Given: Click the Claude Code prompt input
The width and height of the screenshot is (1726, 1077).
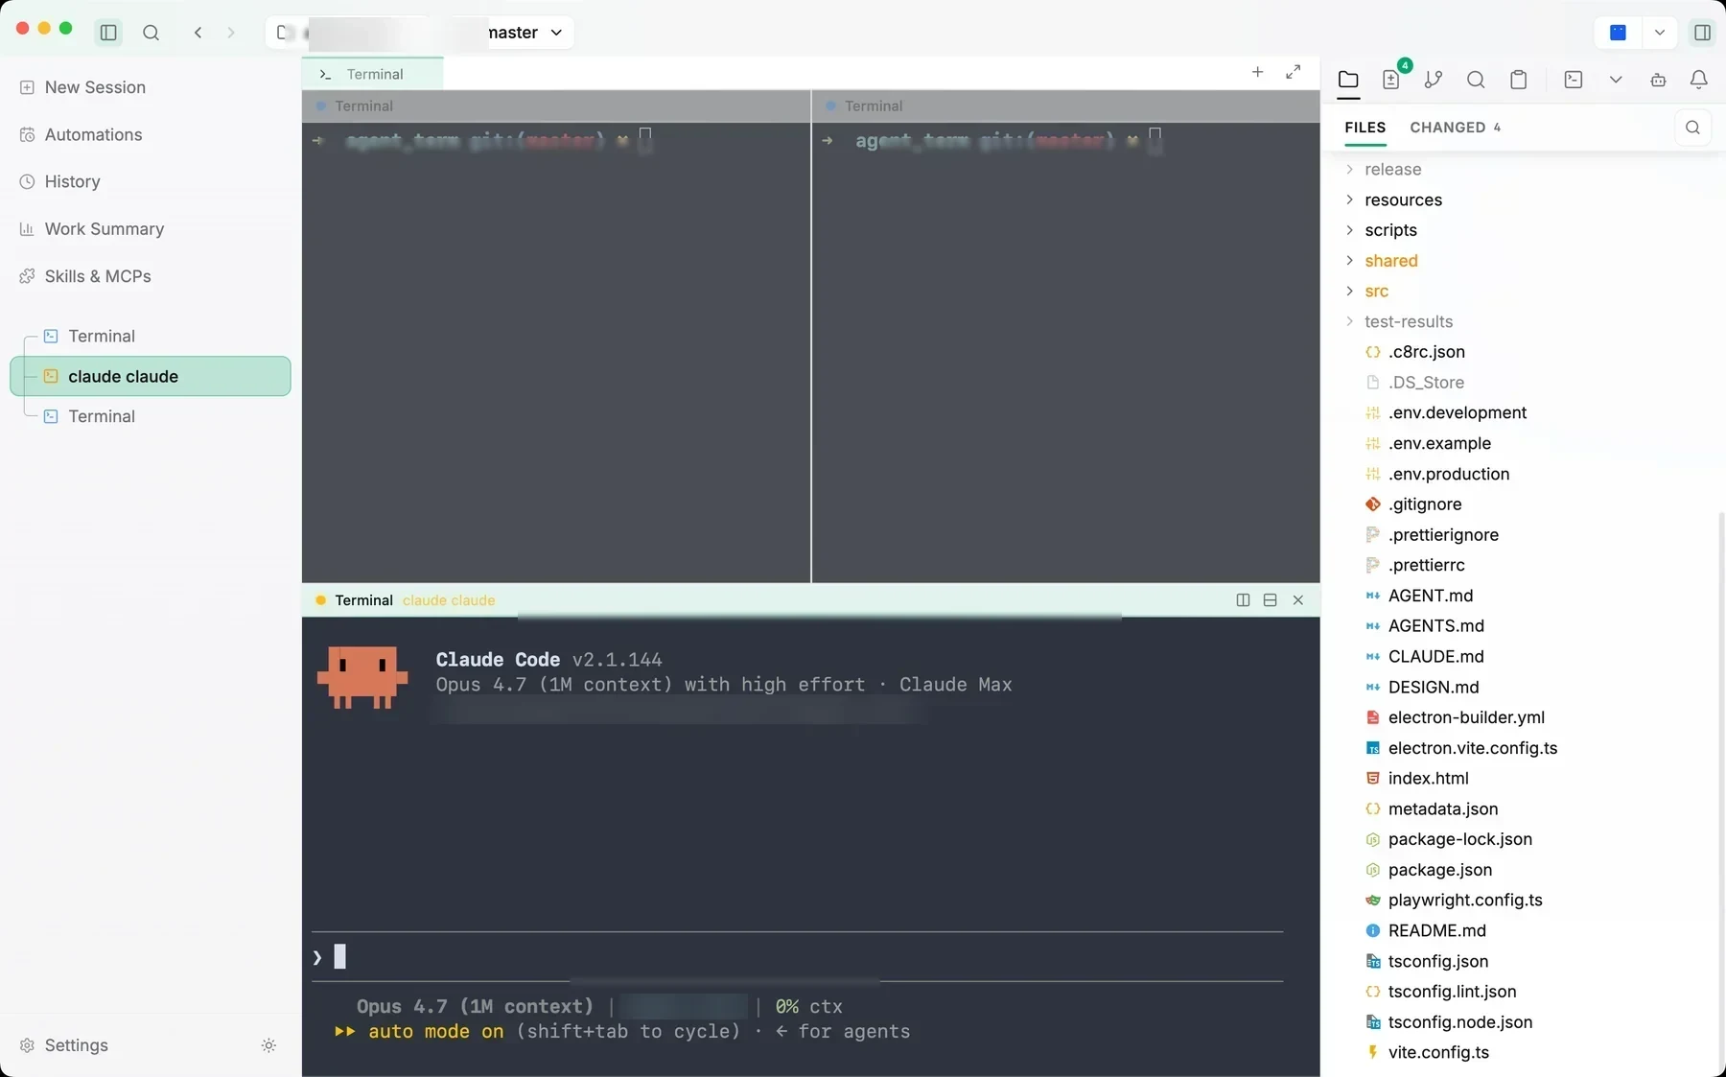Looking at the screenshot, I should coord(797,956).
